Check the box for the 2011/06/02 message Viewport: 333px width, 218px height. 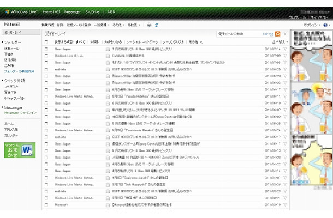click(46, 117)
